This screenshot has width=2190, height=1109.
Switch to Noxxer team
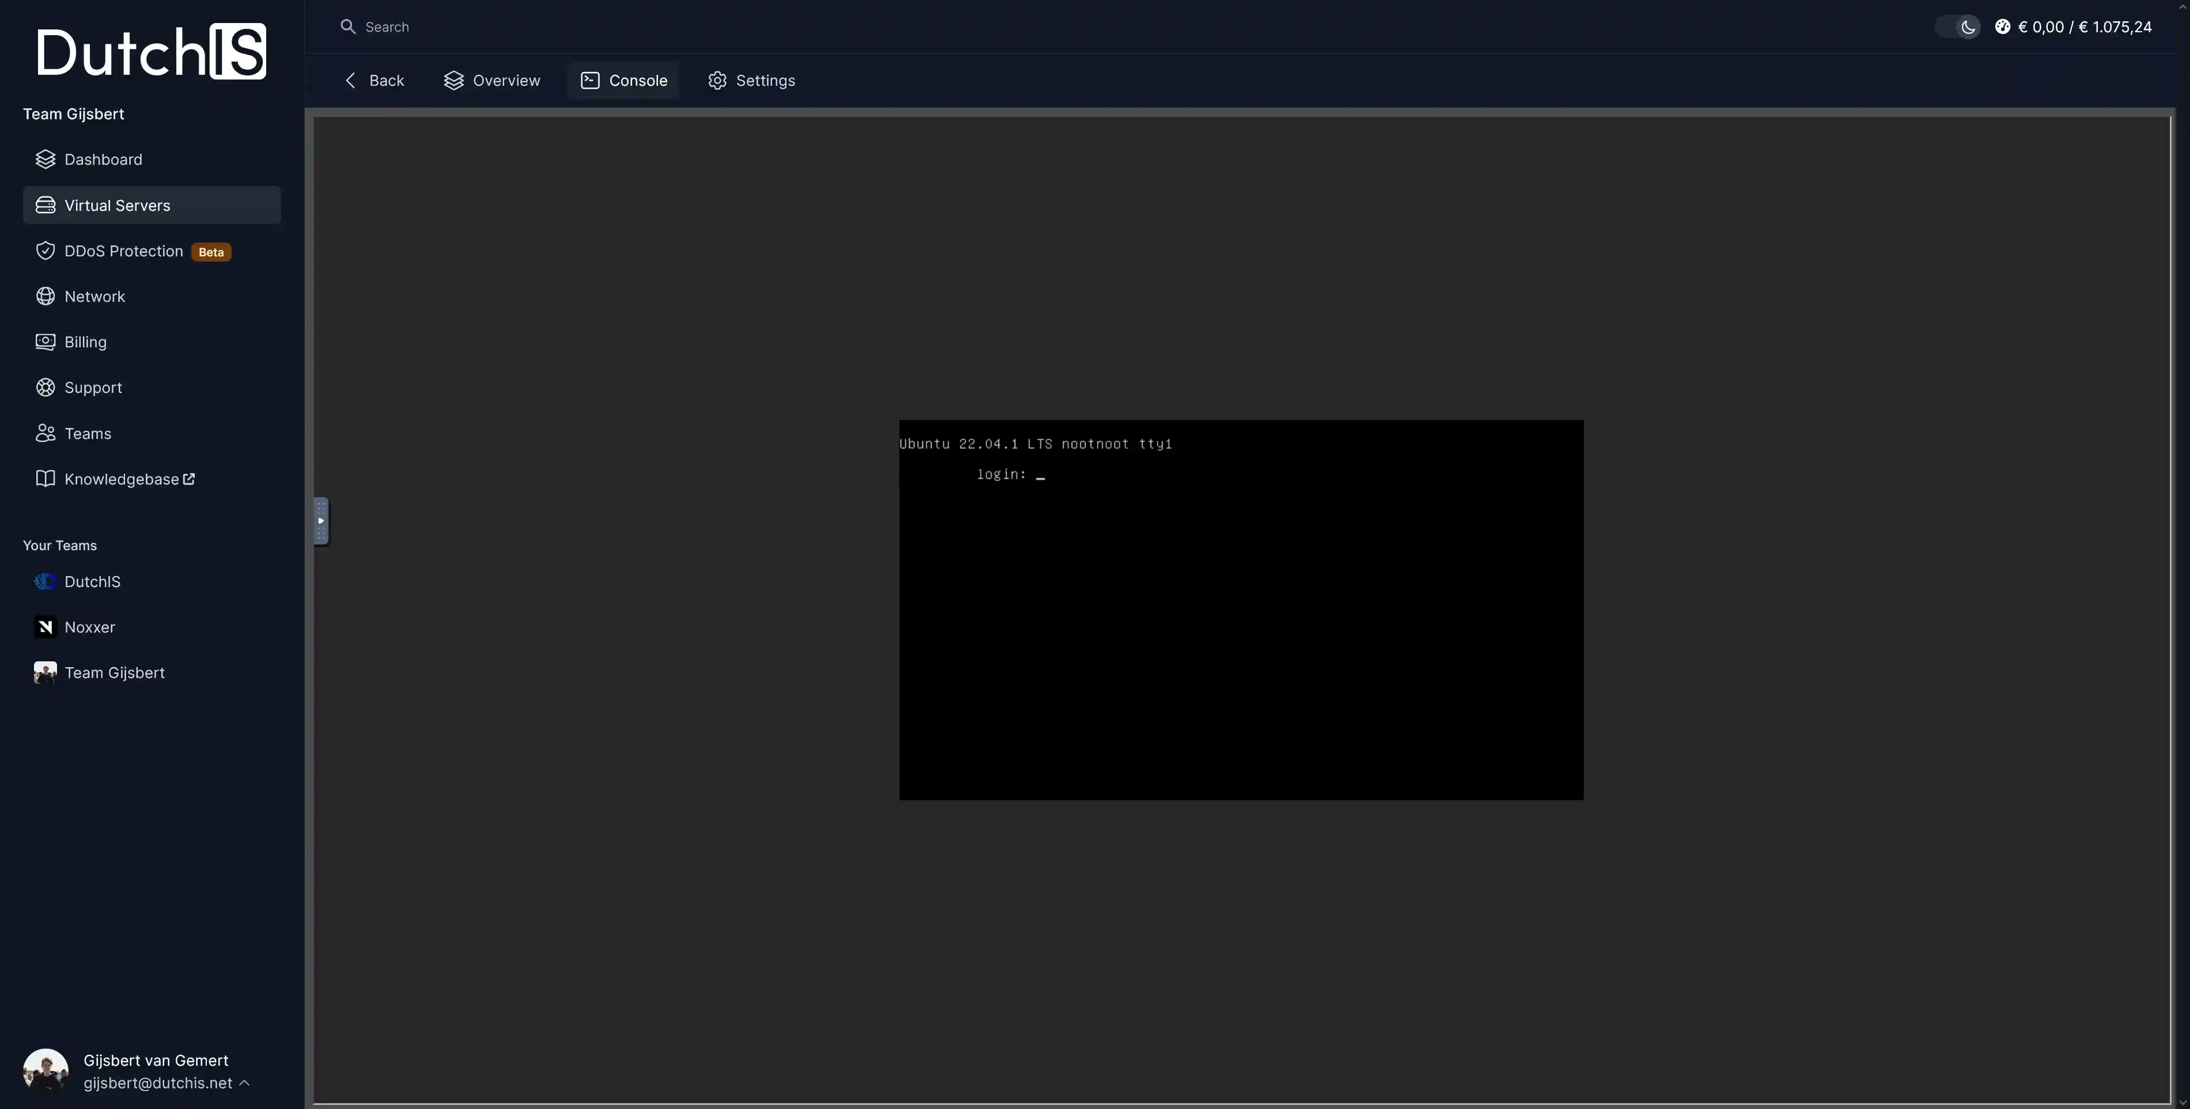[152, 627]
